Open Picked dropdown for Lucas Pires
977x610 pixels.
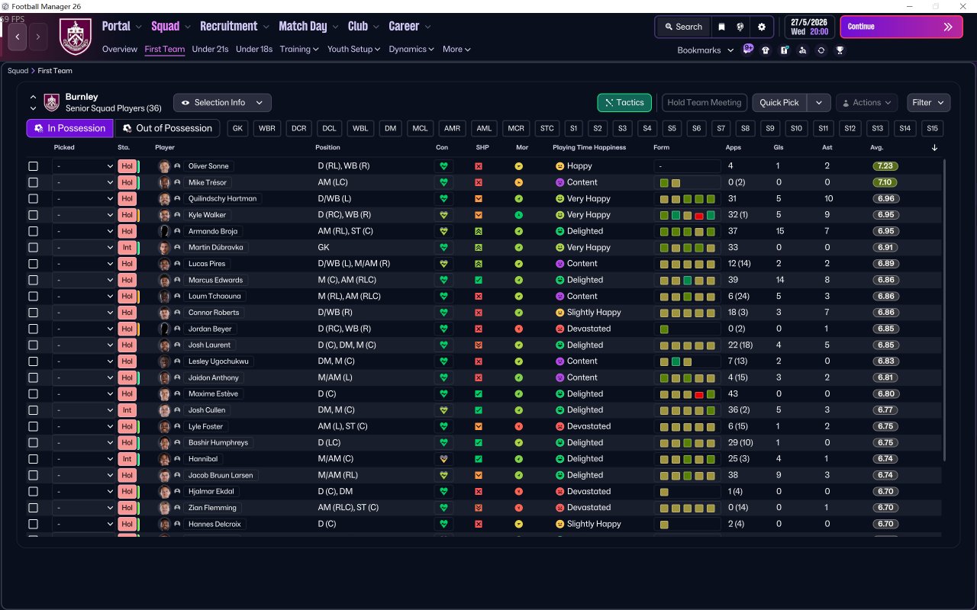[x=84, y=264]
